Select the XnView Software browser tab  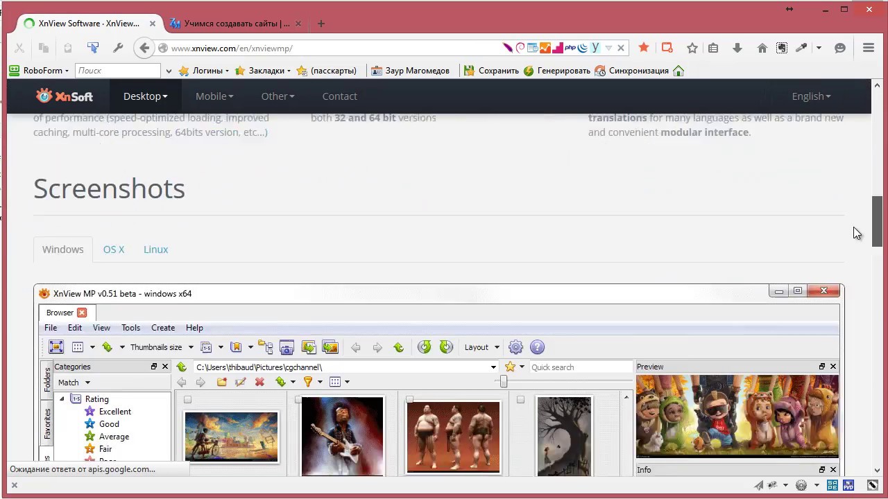pos(90,23)
